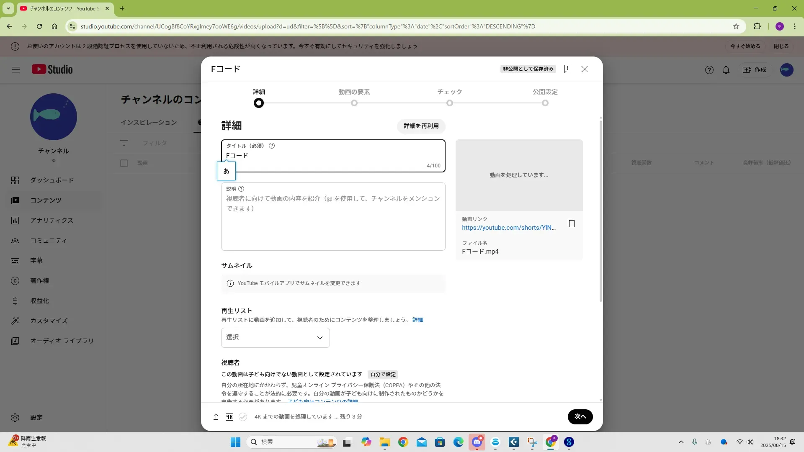
Task: Click the title help question mark icon
Action: click(x=272, y=146)
